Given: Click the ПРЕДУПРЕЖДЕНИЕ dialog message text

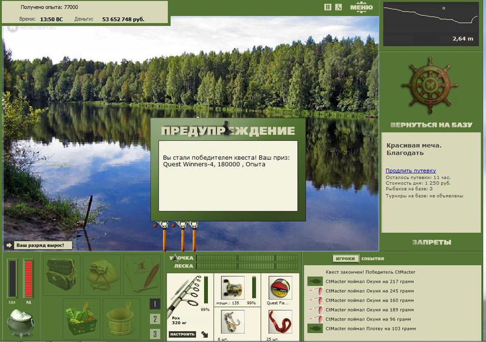Looking at the screenshot, I should [226, 161].
